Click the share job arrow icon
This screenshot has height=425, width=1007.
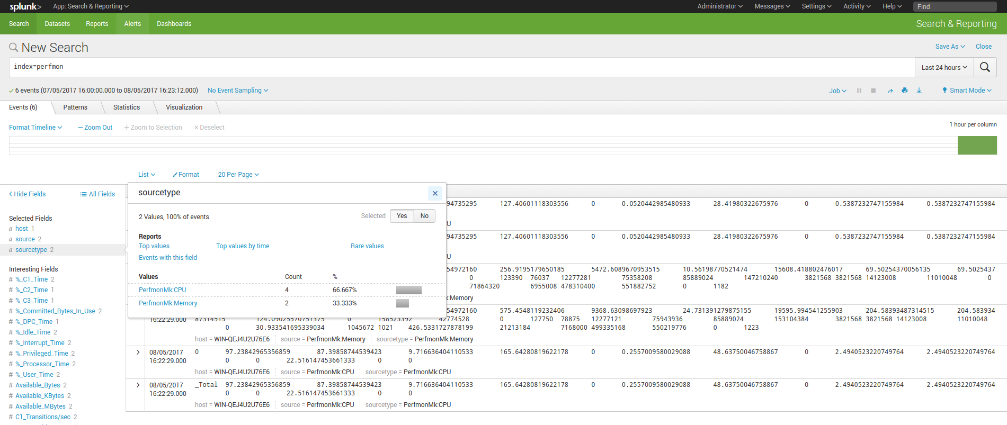click(x=890, y=91)
